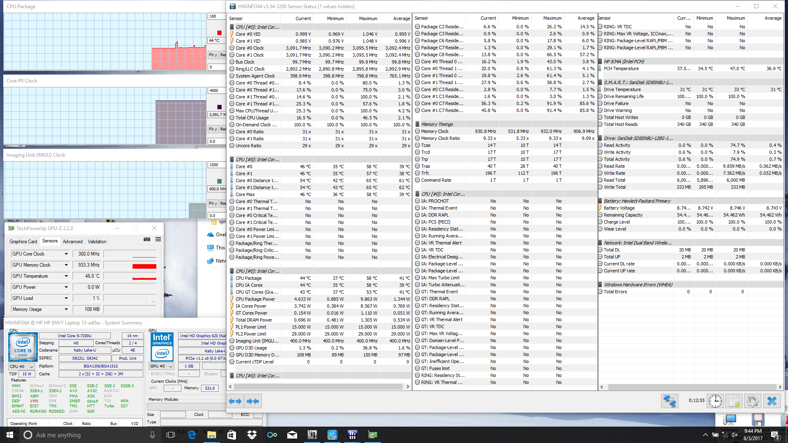Open the GPU-Z Validation tab

coord(97,242)
